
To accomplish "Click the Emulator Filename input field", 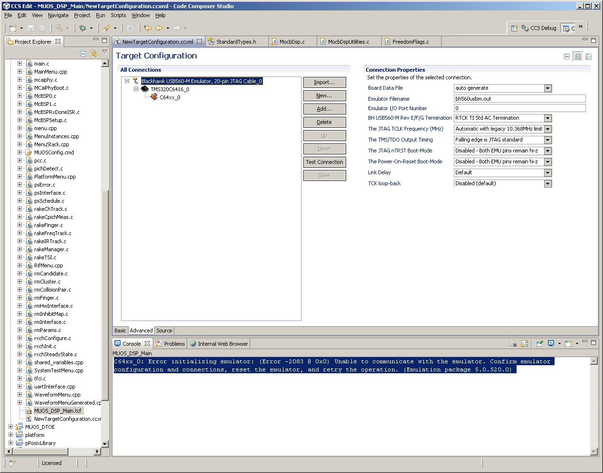I will [x=519, y=99].
